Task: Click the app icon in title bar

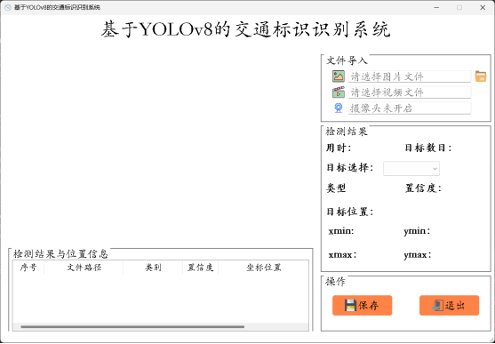Action: 8,7
